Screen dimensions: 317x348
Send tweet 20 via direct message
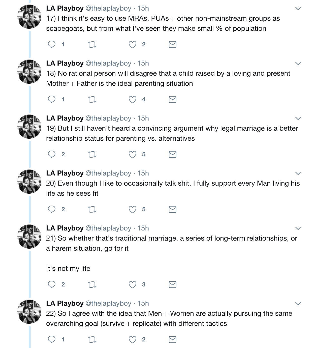[173, 209]
